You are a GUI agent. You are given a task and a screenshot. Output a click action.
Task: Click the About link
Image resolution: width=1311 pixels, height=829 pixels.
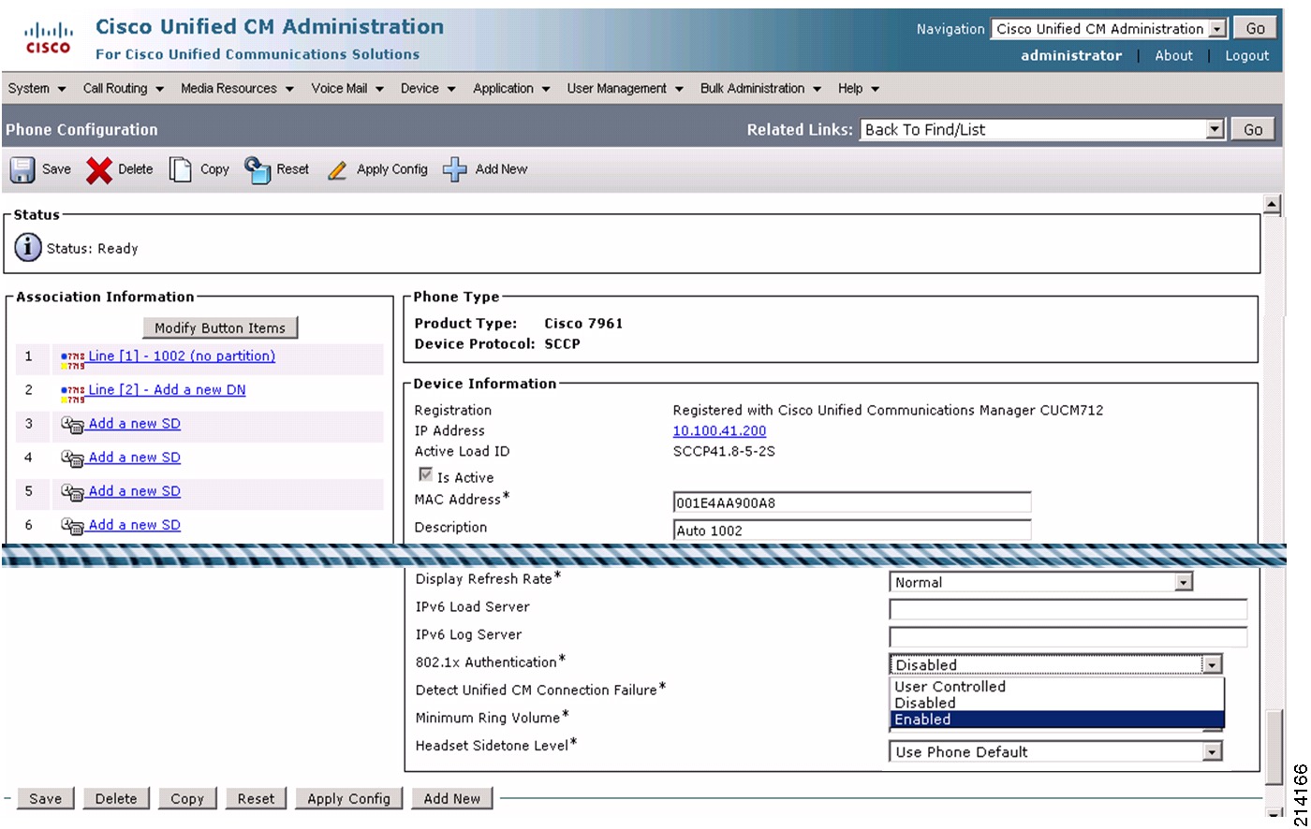[x=1173, y=55]
